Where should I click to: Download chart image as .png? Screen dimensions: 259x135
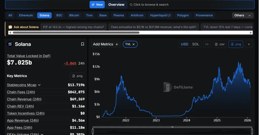click(236, 44)
